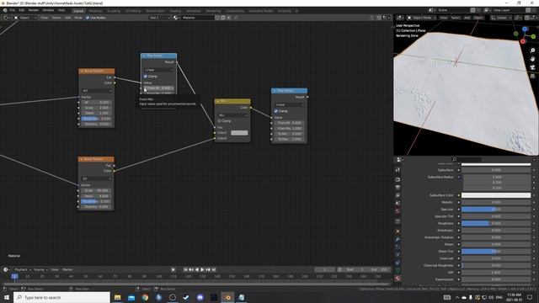Viewport: 539px width, 303px height.
Task: Click the Roughness slider in properties
Action: (496, 223)
